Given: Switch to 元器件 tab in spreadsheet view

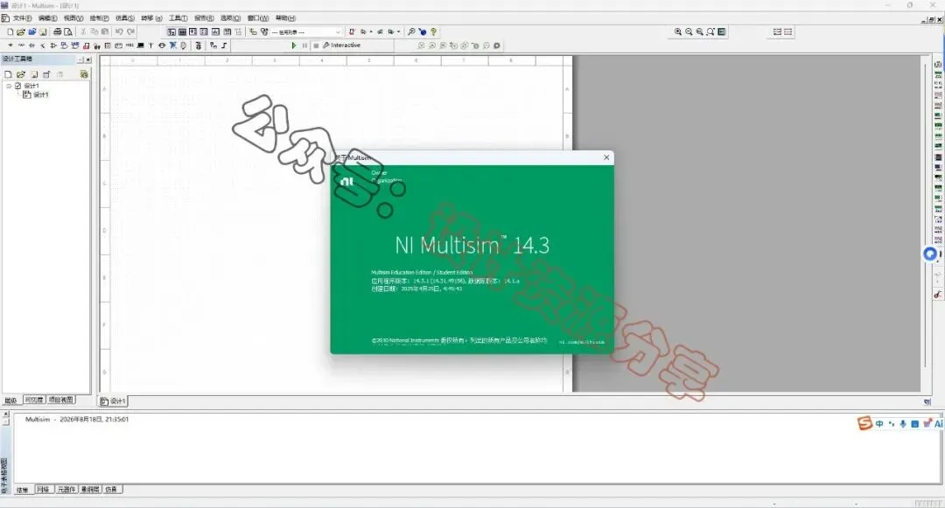Looking at the screenshot, I should click(66, 490).
